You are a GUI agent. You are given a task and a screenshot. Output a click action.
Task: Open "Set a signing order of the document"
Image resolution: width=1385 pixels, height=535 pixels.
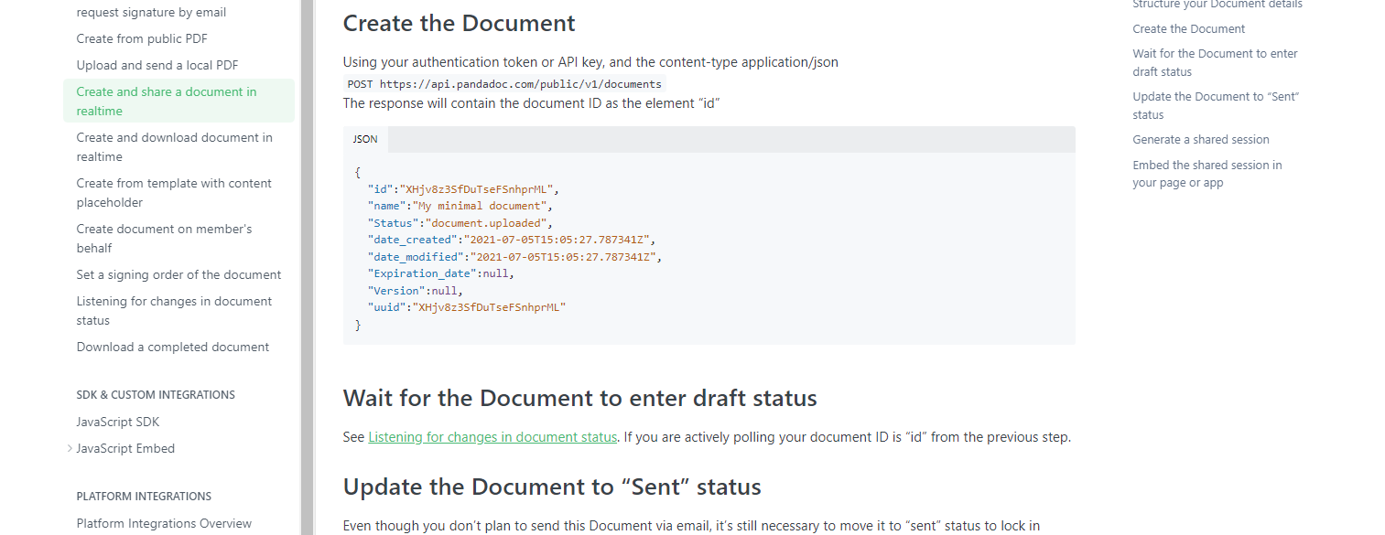click(179, 274)
